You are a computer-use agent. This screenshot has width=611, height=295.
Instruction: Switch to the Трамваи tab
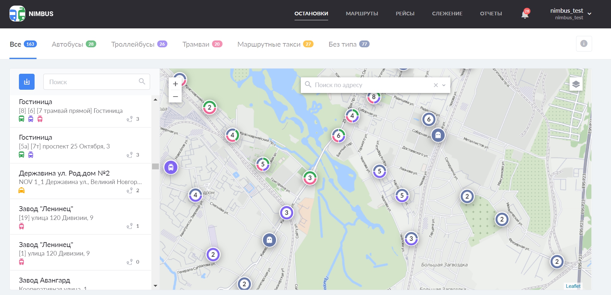click(x=202, y=44)
